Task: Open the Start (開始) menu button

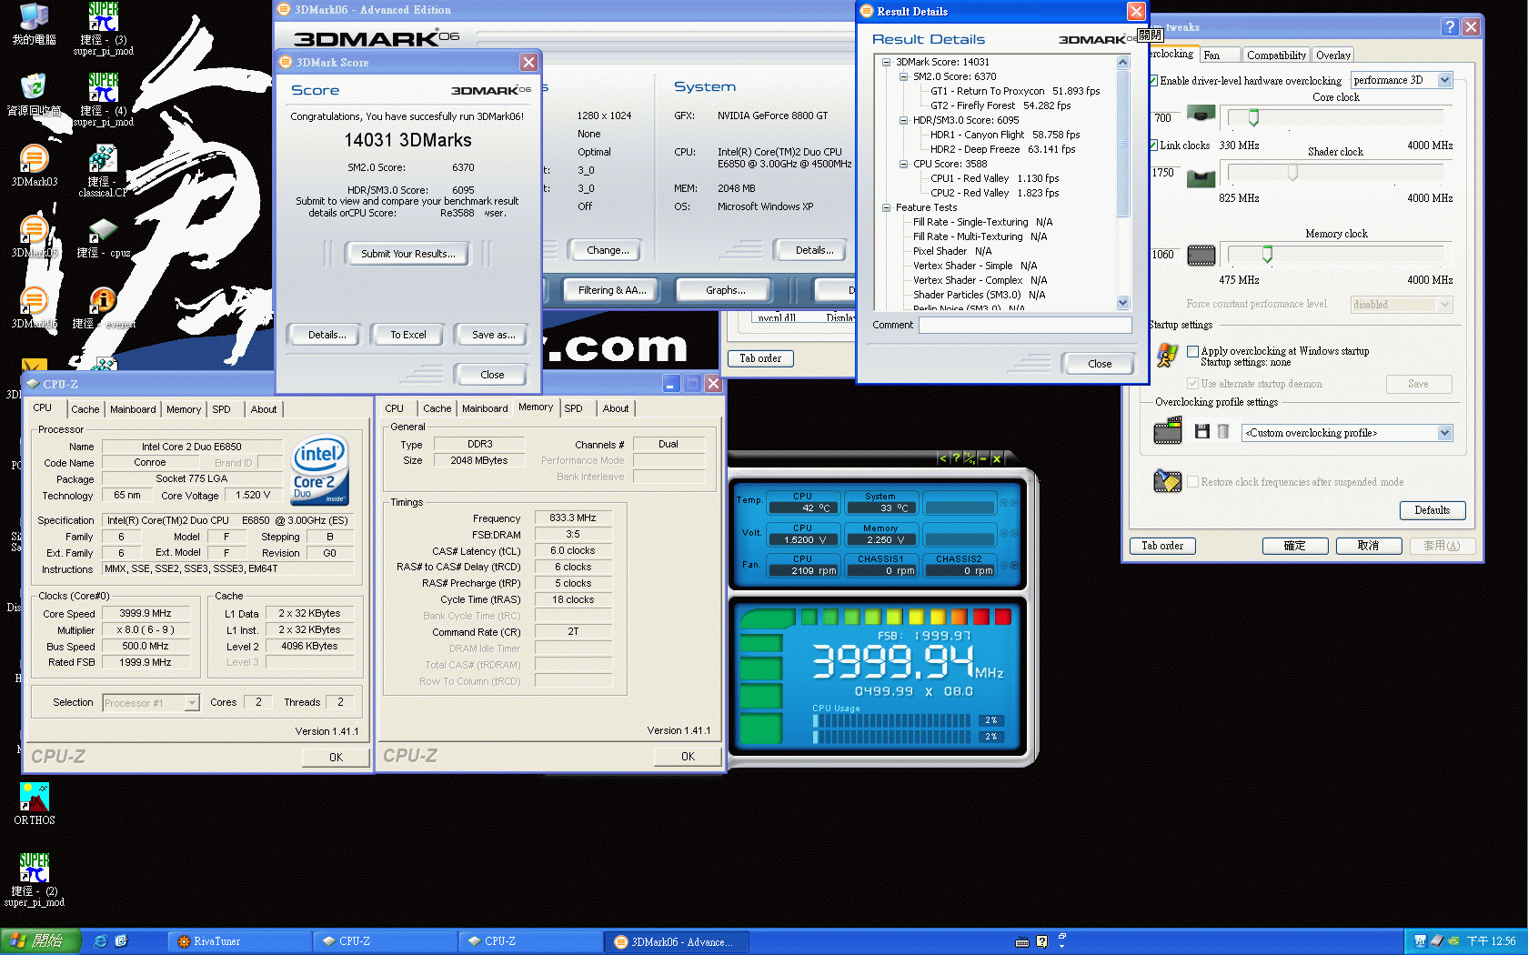Action: pyautogui.click(x=41, y=941)
